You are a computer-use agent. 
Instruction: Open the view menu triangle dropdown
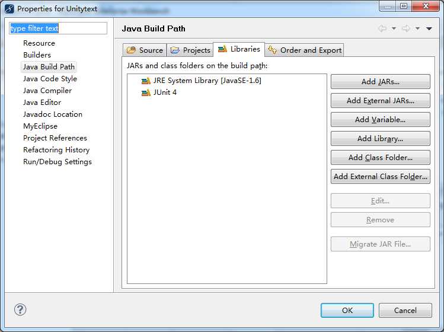tap(429, 28)
